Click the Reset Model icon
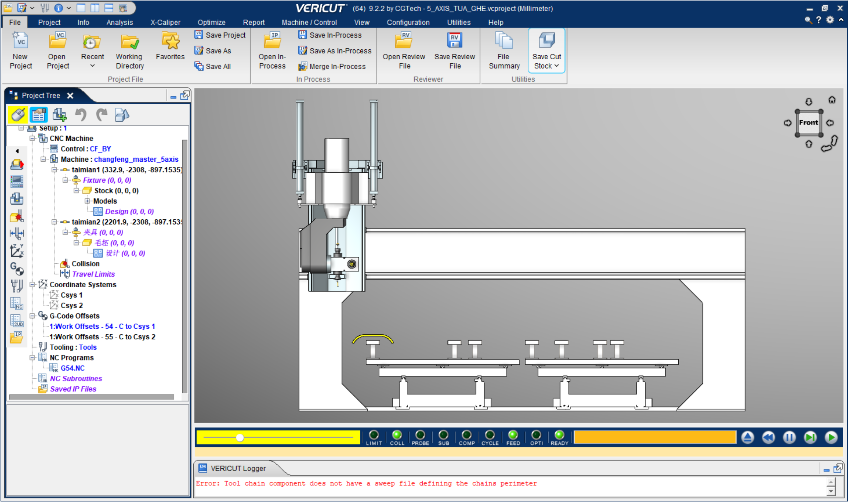The height and width of the screenshot is (502, 848). (x=747, y=437)
